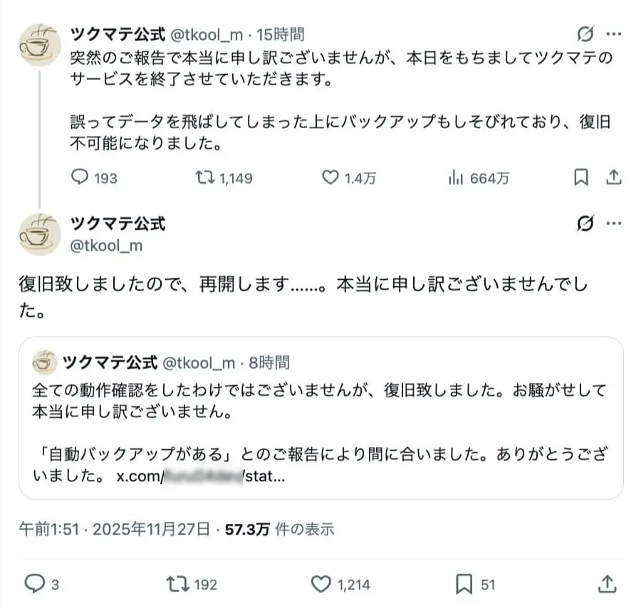This screenshot has width=641, height=608.
Task: Click the crossed-circle notification icon on the second tweet
Action: 584,224
